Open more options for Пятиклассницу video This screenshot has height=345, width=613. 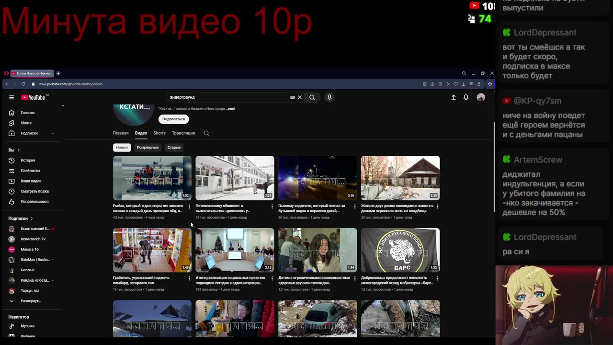click(272, 207)
